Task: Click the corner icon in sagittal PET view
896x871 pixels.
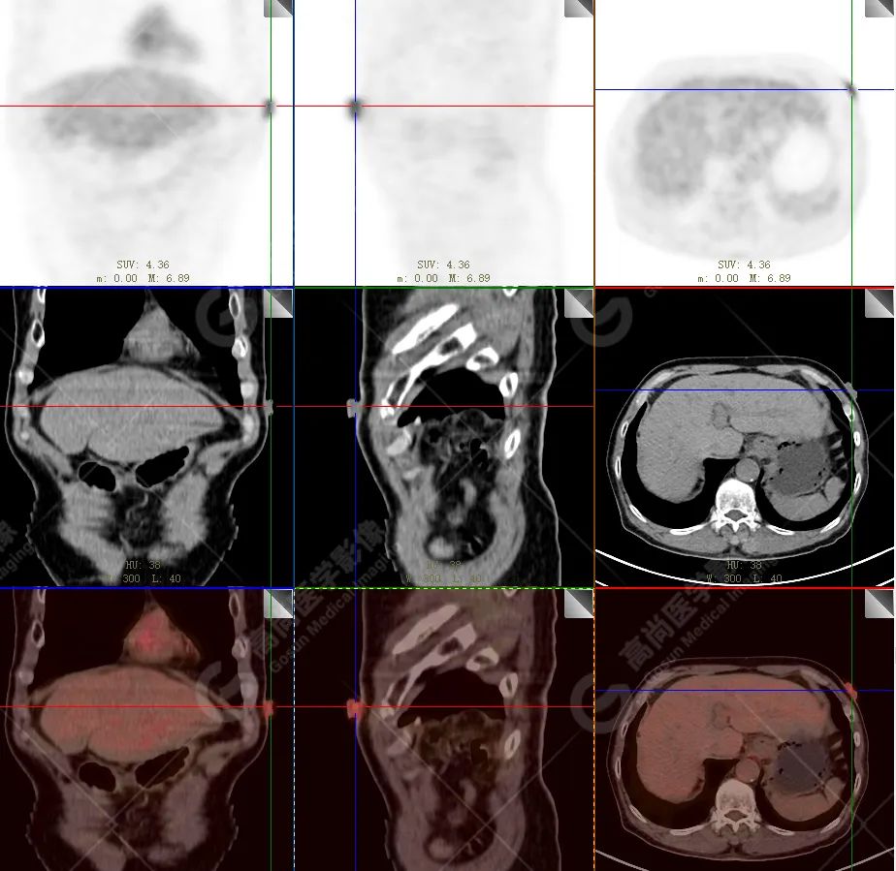Action: tap(579, 8)
